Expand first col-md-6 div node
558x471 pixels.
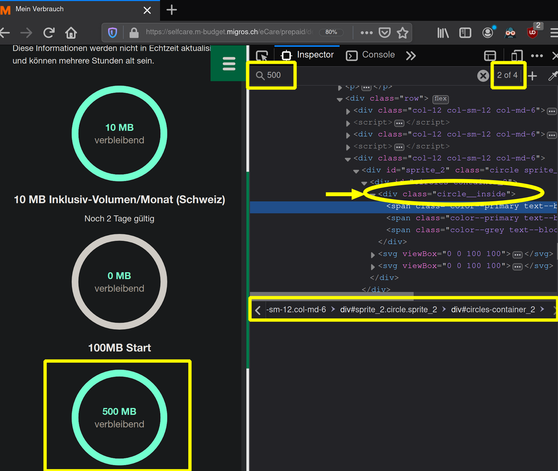[x=348, y=111]
